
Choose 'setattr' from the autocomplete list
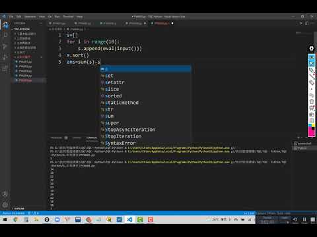pos(146,82)
